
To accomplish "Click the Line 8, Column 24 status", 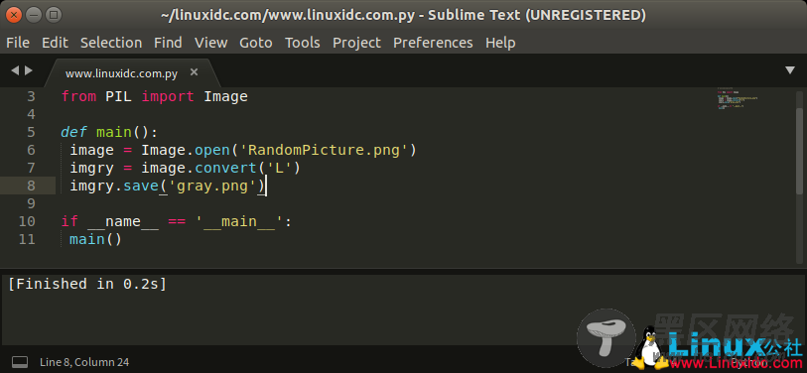I will (84, 362).
